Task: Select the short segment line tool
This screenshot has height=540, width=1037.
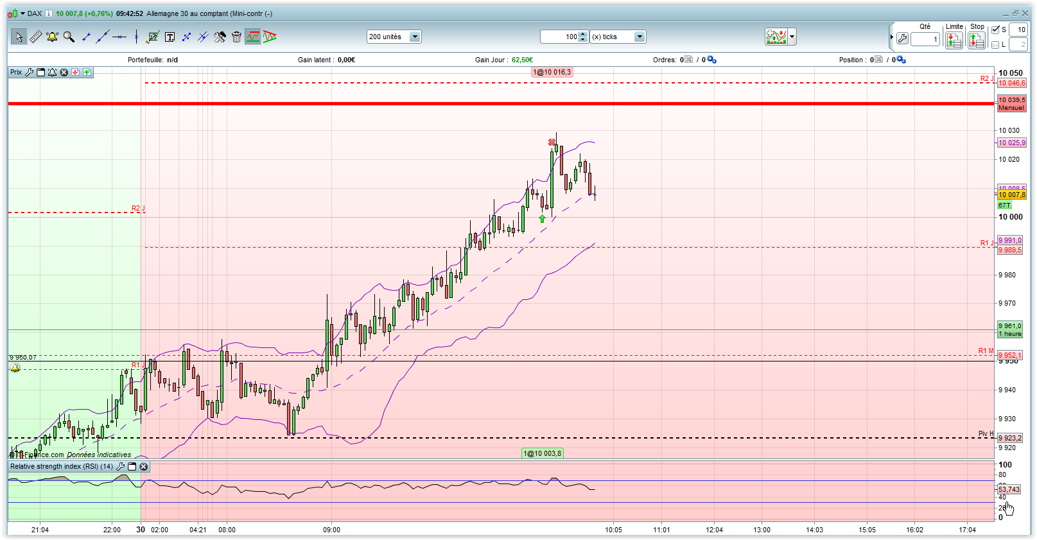Action: [86, 37]
